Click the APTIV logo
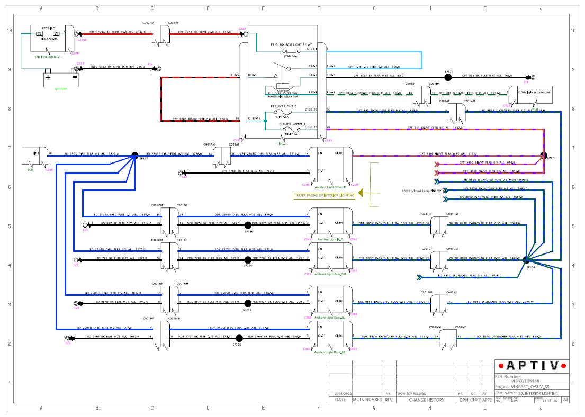The image size is (585, 417). pos(533,366)
